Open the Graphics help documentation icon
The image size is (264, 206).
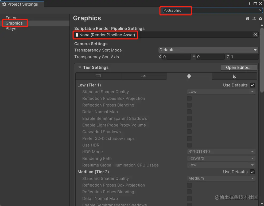247,19
